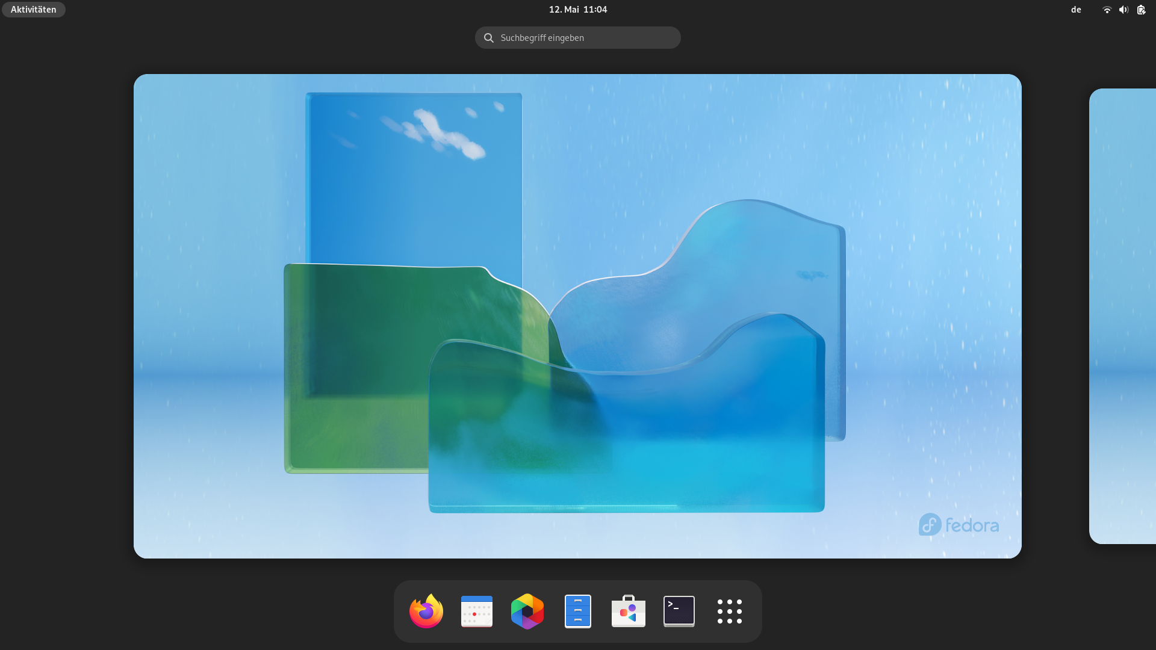1156x650 pixels.
Task: Open the Software store from the dash
Action: coord(629,611)
